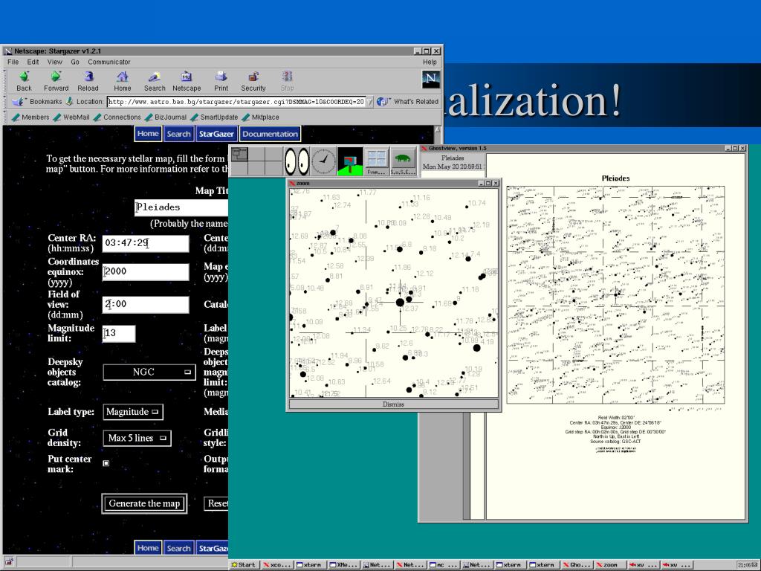Open the BizJournal personal toolbar bookmark
The width and height of the screenshot is (761, 571).
166,117
